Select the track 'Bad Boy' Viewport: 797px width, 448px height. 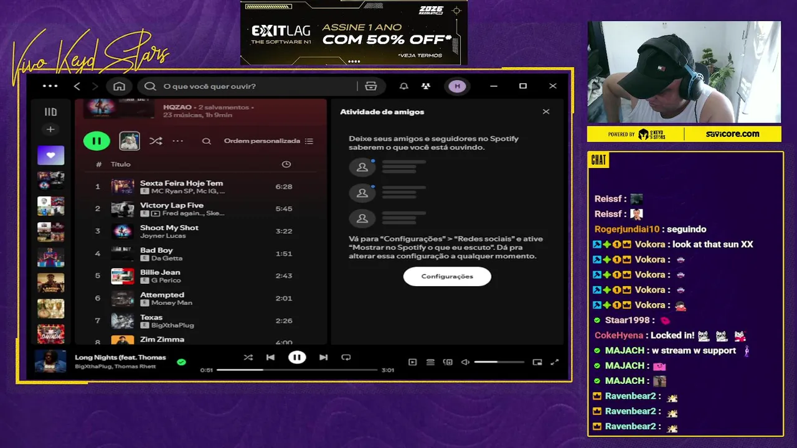[156, 250]
